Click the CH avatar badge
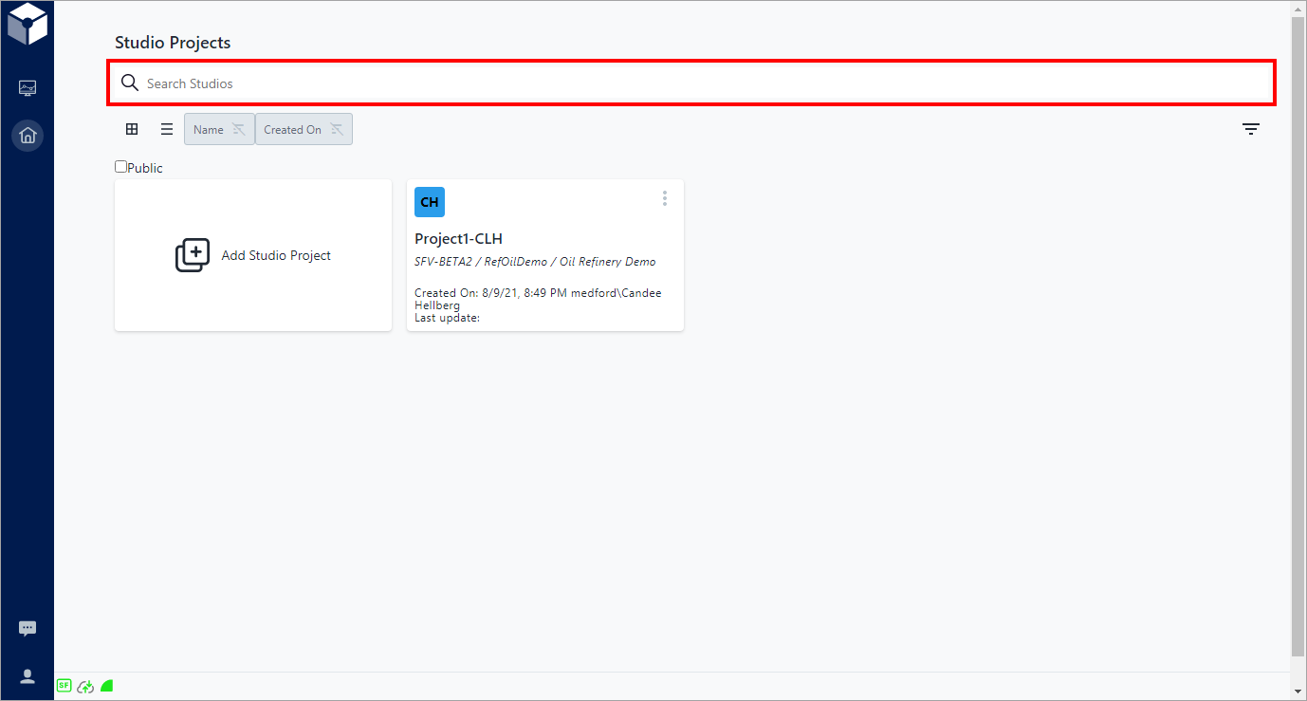 click(x=430, y=202)
